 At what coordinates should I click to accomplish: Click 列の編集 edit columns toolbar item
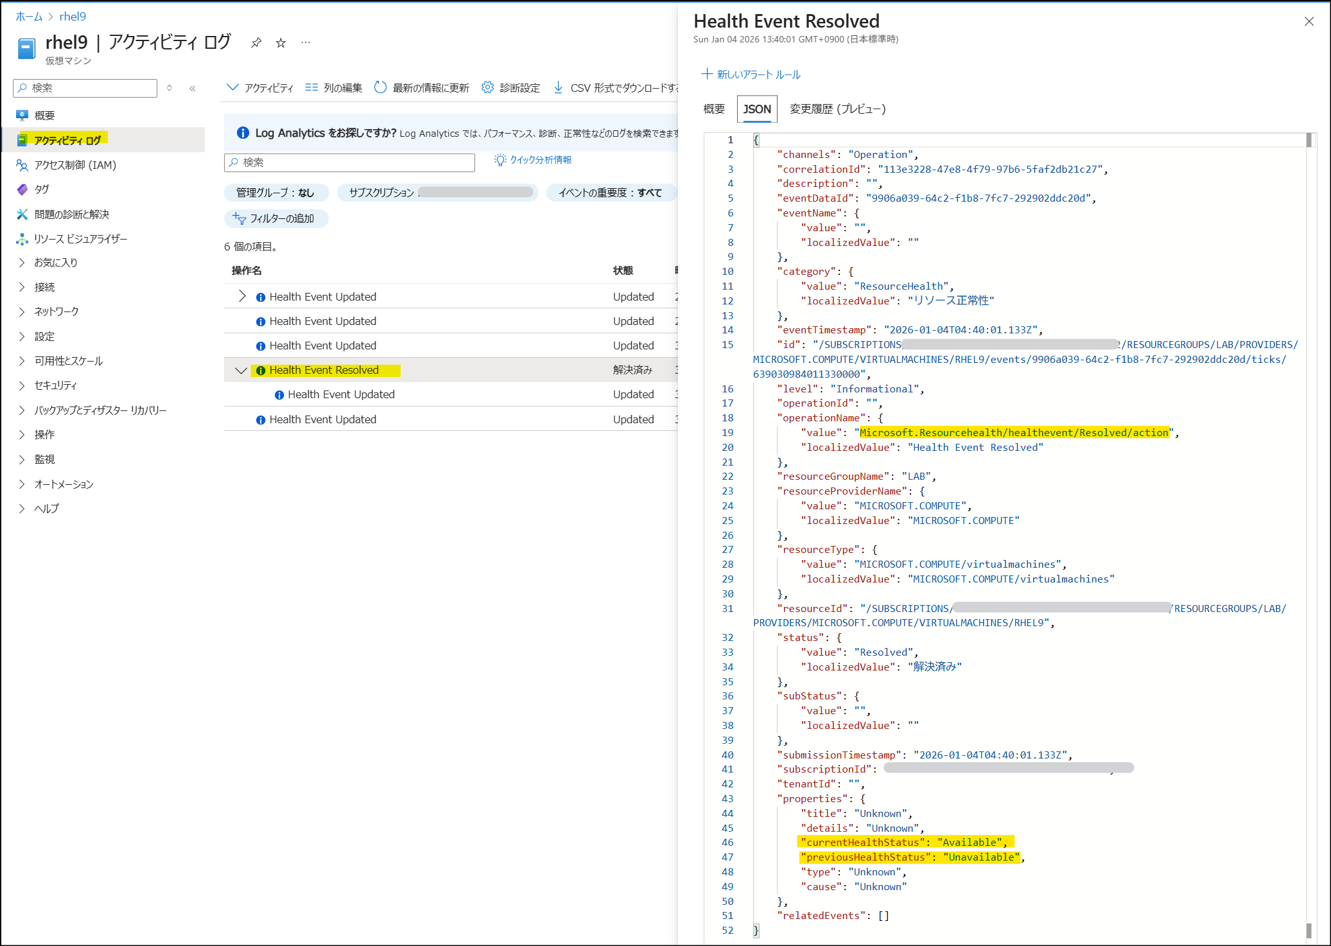334,88
